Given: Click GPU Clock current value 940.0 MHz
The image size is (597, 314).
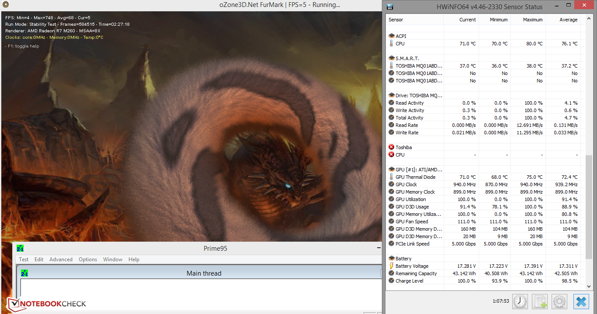Looking at the screenshot, I should click(x=465, y=184).
